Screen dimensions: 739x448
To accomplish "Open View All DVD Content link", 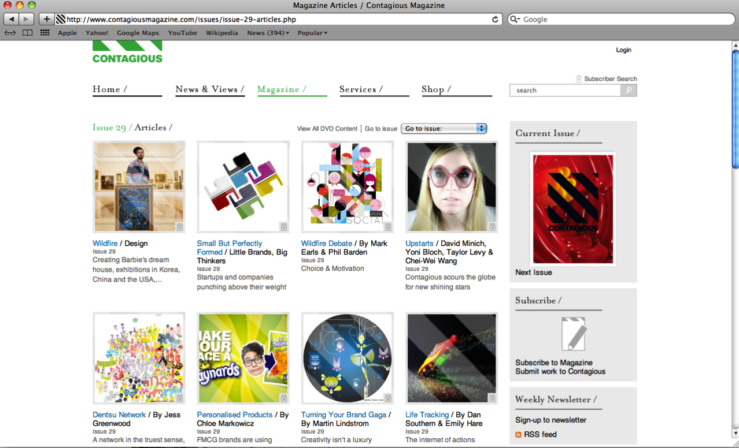I will click(327, 129).
